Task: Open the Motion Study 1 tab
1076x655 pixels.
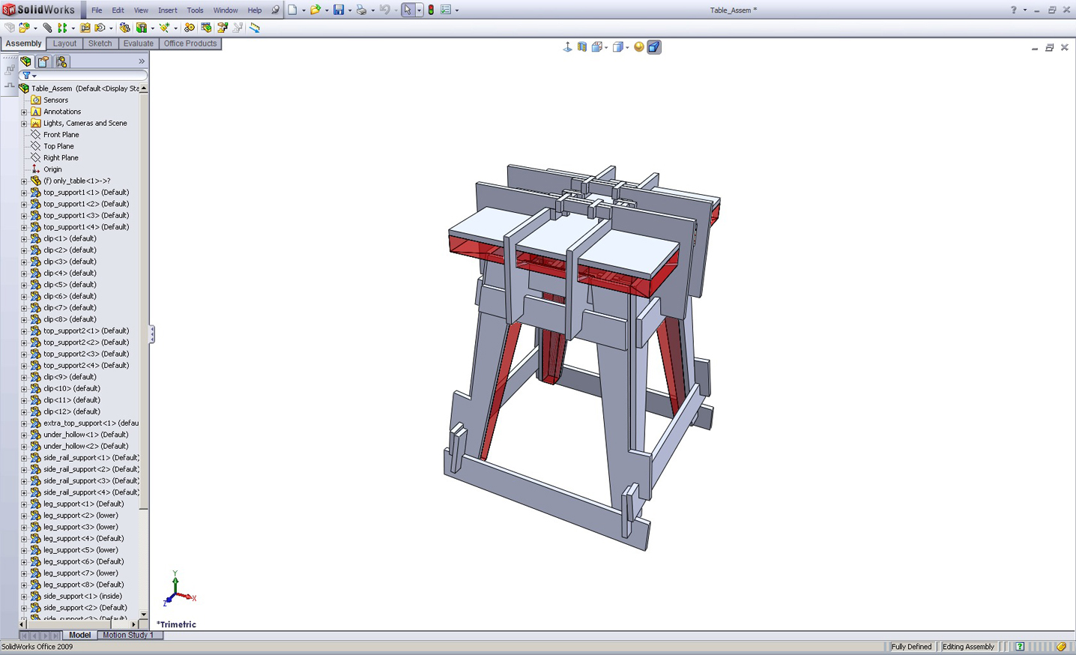Action: [128, 636]
